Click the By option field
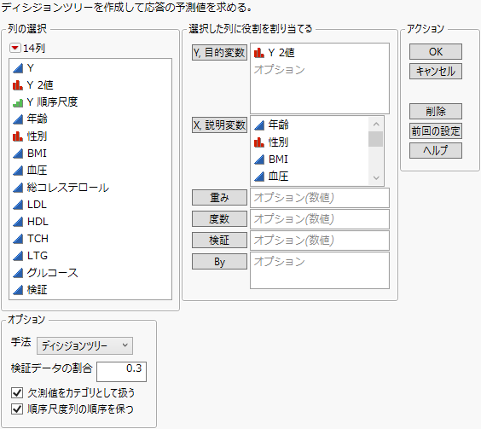This screenshot has height=429, width=481. (x=320, y=270)
